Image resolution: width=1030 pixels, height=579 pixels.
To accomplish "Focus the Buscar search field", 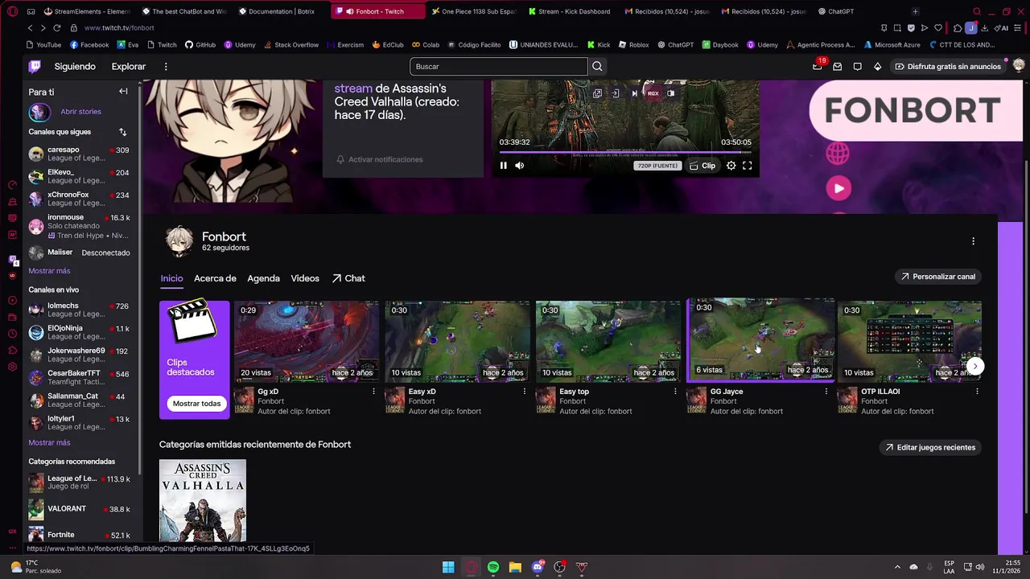I will pos(499,67).
